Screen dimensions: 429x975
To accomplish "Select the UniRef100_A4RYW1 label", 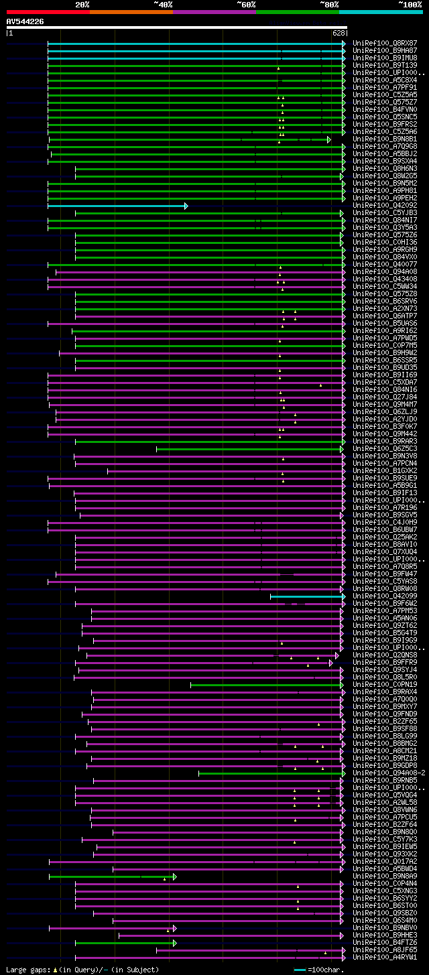I will tap(385, 958).
